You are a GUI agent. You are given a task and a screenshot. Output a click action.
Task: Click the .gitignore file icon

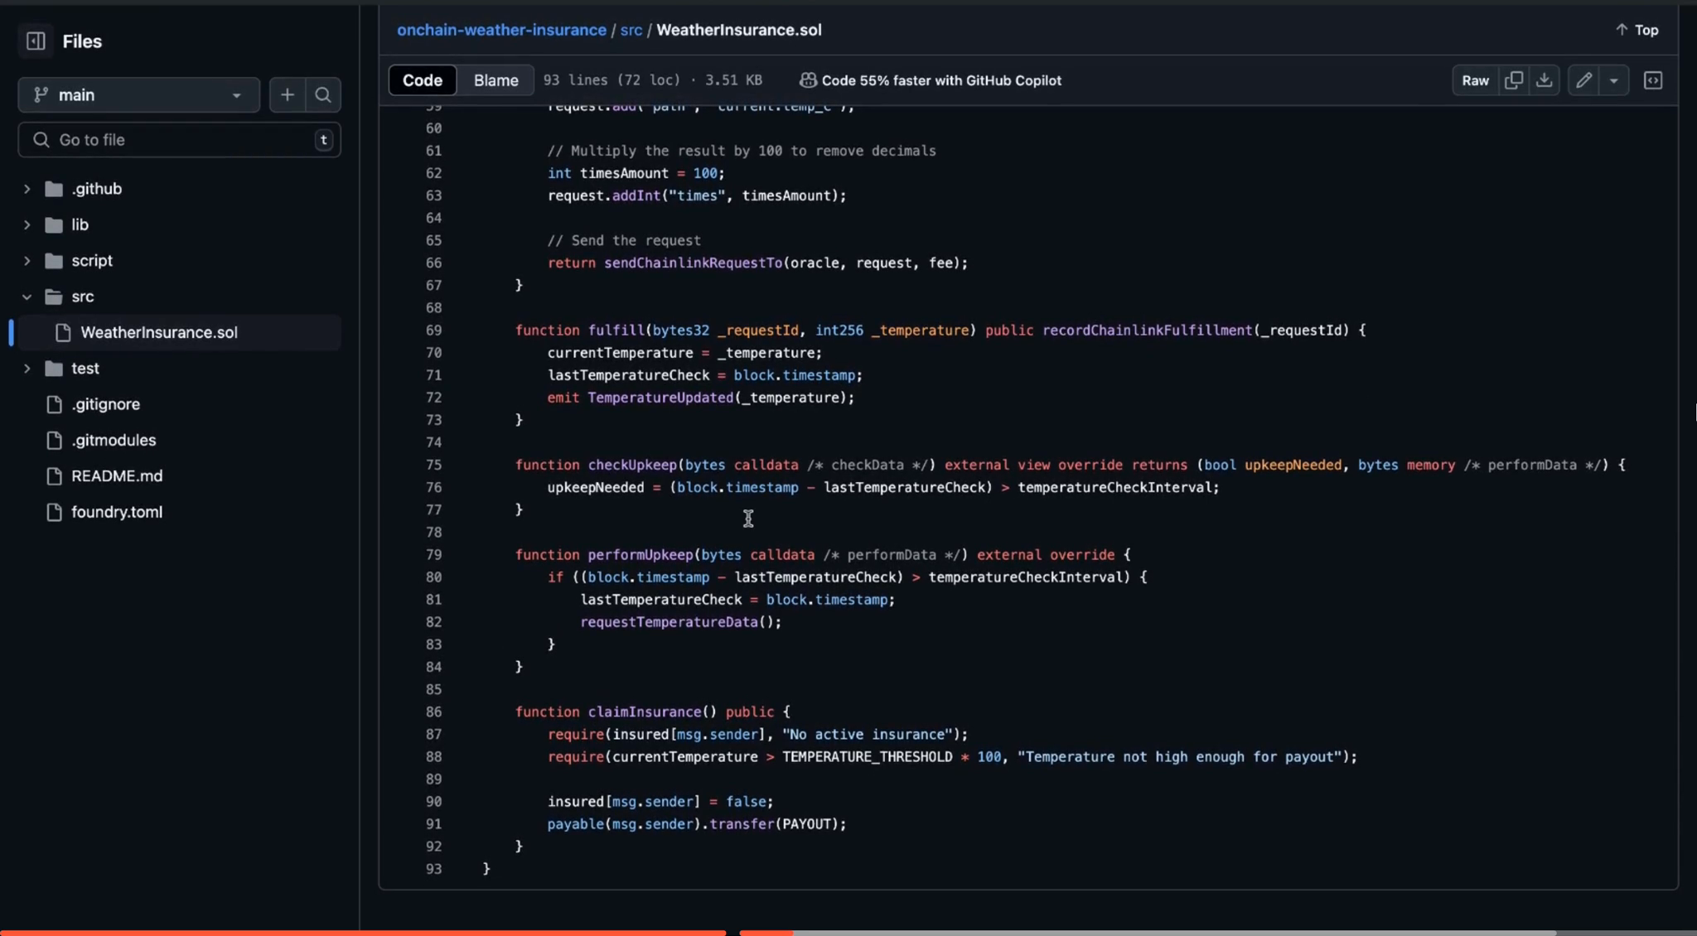[x=54, y=404]
